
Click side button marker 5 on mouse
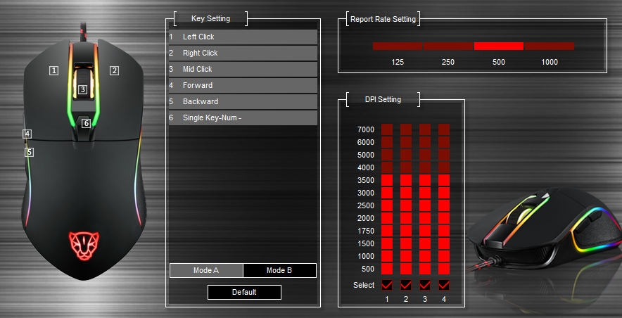[x=29, y=152]
